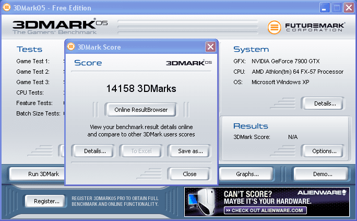Viewport: 357px width, 221px height.
Task: Start the benchmark with Run 3DMark
Action: click(x=38, y=174)
